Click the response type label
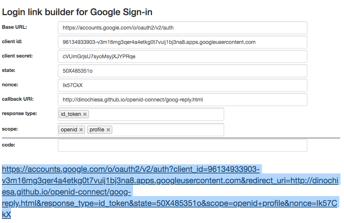The image size is (344, 223). click(x=20, y=114)
